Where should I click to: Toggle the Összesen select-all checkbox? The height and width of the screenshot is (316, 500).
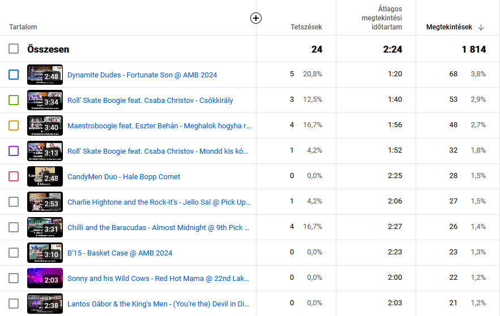point(14,49)
